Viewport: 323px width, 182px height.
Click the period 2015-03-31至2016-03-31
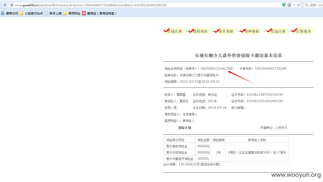point(200,82)
